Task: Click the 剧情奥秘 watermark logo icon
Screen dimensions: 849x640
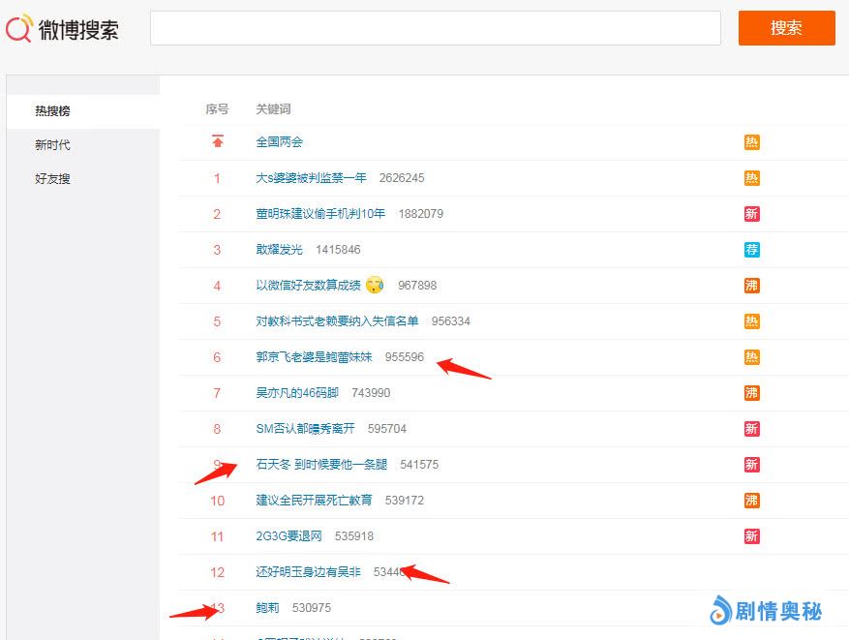Action: (720, 610)
